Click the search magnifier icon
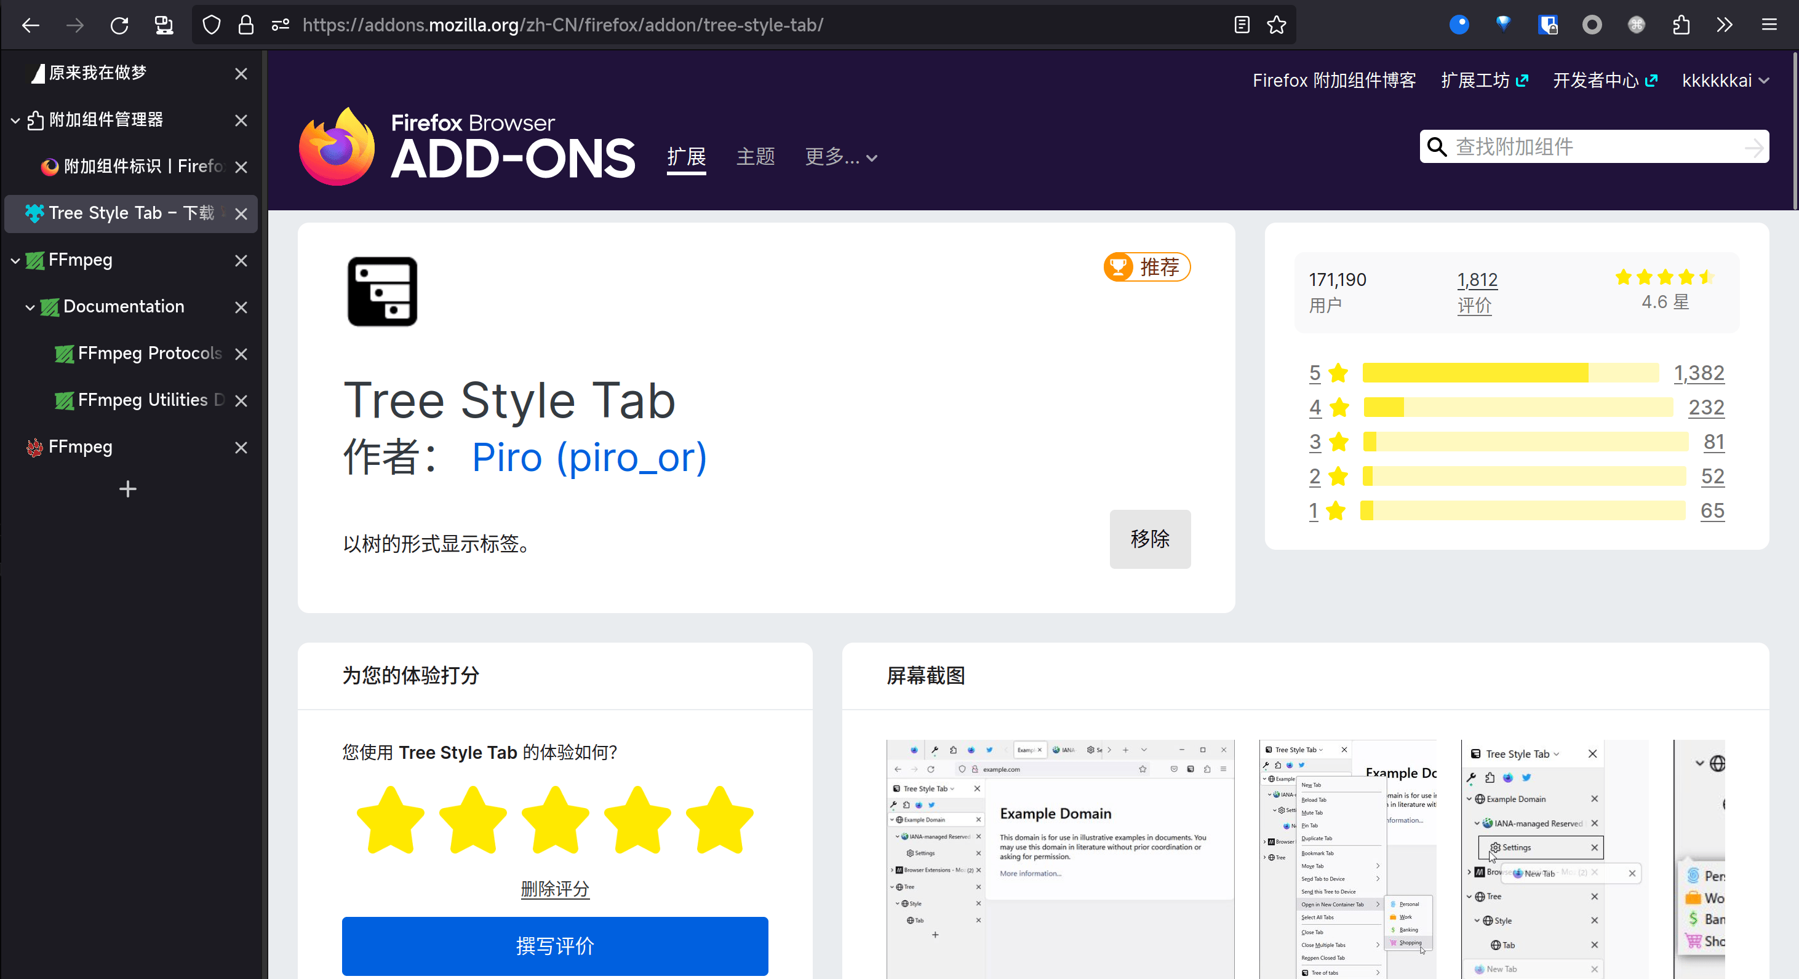Viewport: 1799px width, 979px height. pyautogui.click(x=1437, y=146)
